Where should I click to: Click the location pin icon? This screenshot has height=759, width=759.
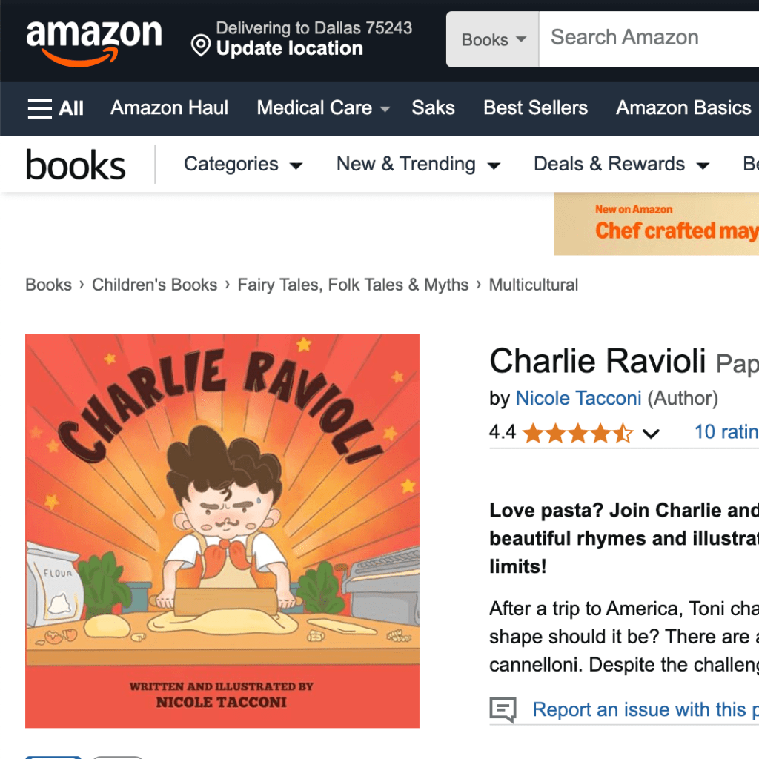click(200, 46)
